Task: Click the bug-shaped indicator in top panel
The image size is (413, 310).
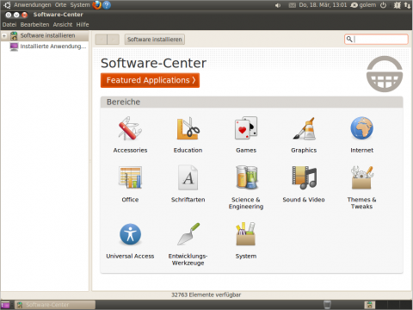Action: pyautogui.click(x=398, y=5)
